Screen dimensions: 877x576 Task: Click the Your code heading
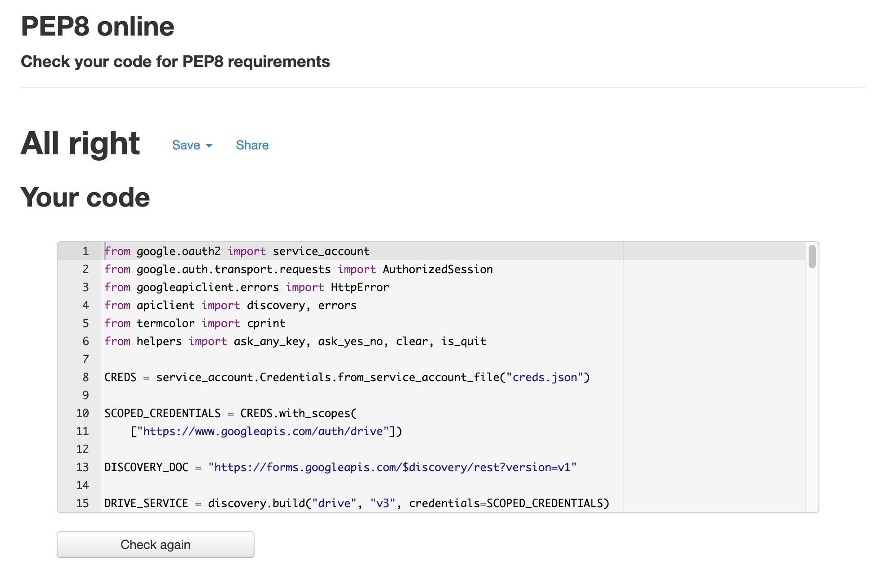(x=85, y=197)
